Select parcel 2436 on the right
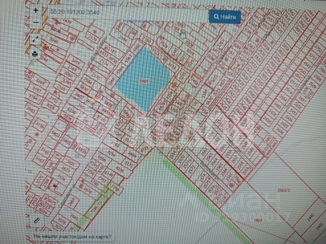Screen dimensions: 326x244 [280, 130]
